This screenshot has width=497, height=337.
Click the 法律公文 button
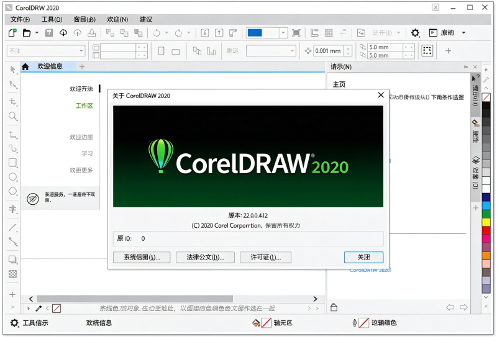tap(205, 257)
